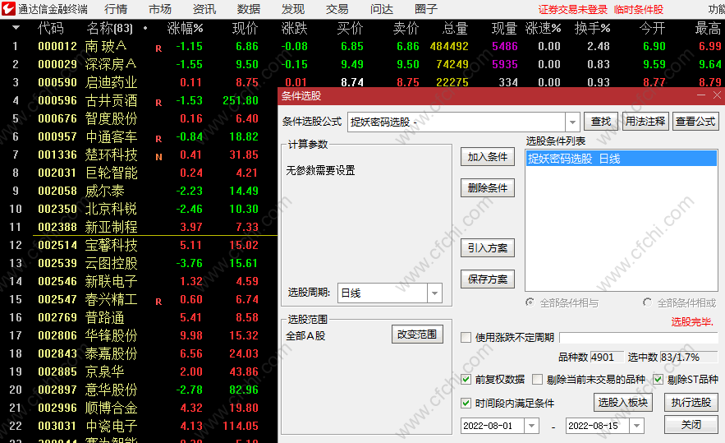Click the dot icon next to 名称(83)

145,28
